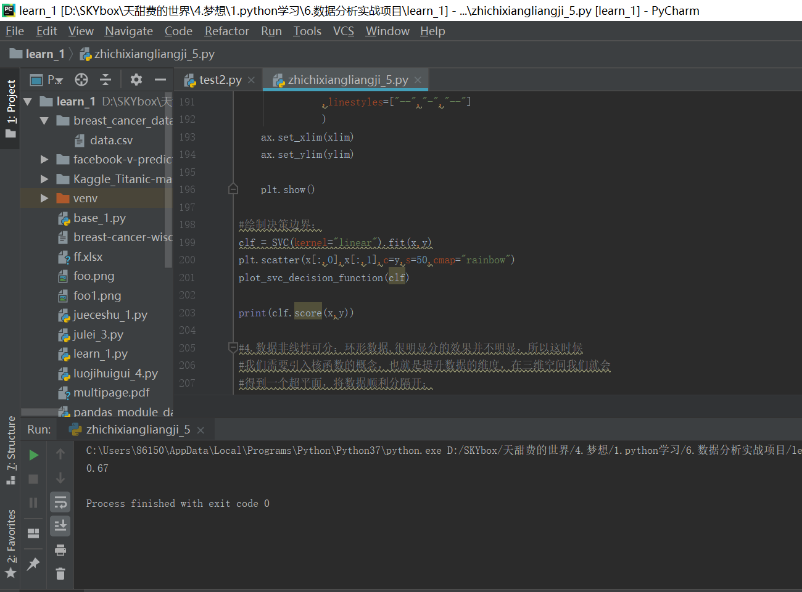Stop the running process
Viewport: 802px width, 592px height.
tap(33, 479)
